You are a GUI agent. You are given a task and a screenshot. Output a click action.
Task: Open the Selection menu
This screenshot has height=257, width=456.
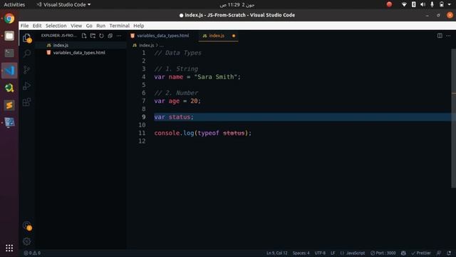(56, 26)
